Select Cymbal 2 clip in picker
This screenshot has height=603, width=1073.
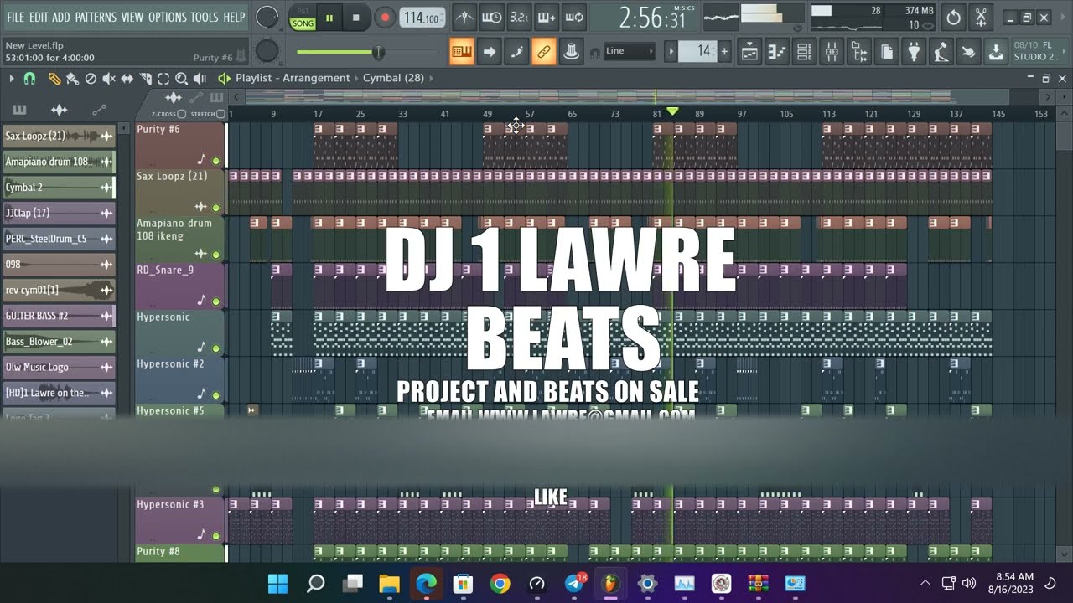[x=59, y=188]
